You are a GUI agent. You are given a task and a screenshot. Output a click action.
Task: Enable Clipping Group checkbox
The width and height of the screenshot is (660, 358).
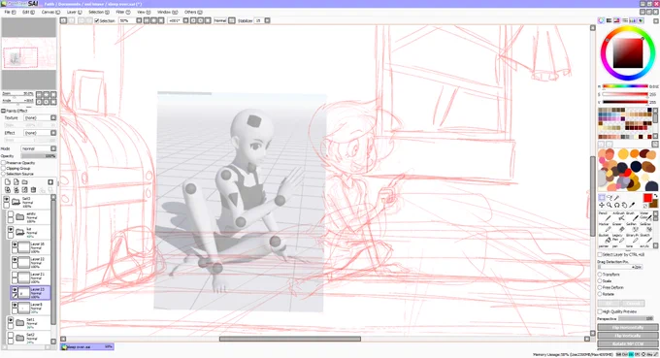pyautogui.click(x=3, y=168)
